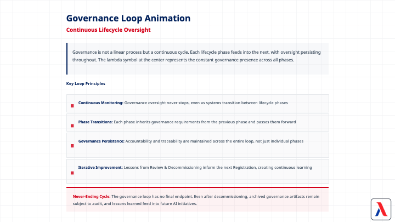Click the red lambda logo icon
The width and height of the screenshot is (395, 222).
379,208
